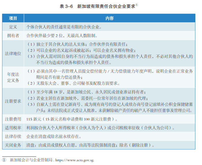Select the 适用税率 row label

point(13,127)
